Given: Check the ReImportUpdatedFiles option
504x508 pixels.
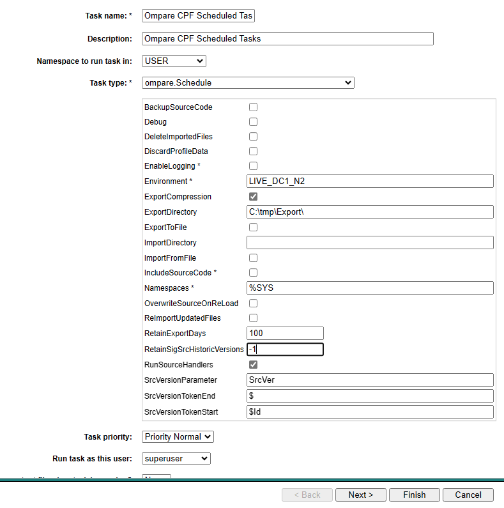Looking at the screenshot, I should [254, 318].
